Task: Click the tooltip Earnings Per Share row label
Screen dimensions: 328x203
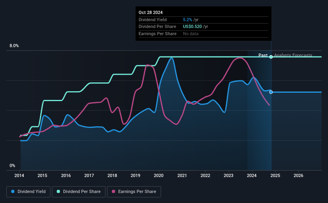Action: (x=157, y=34)
